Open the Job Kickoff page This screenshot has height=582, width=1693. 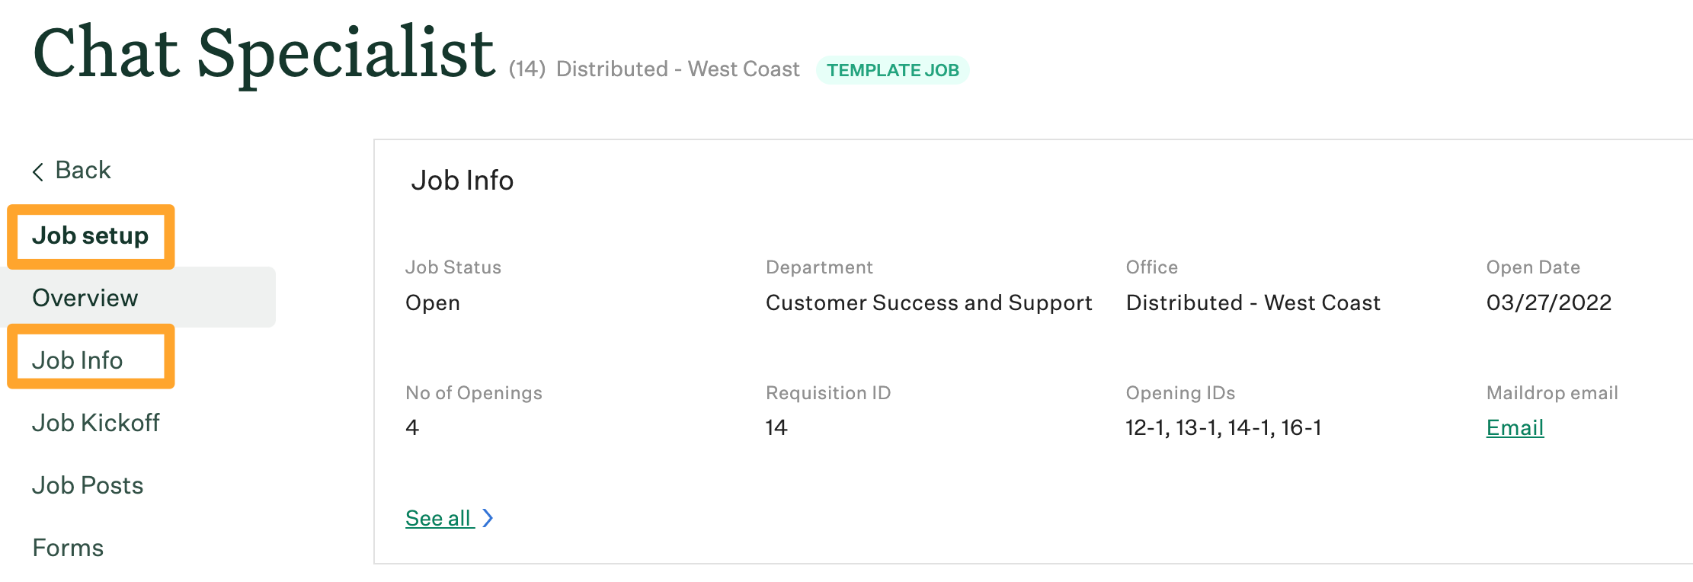tap(97, 423)
